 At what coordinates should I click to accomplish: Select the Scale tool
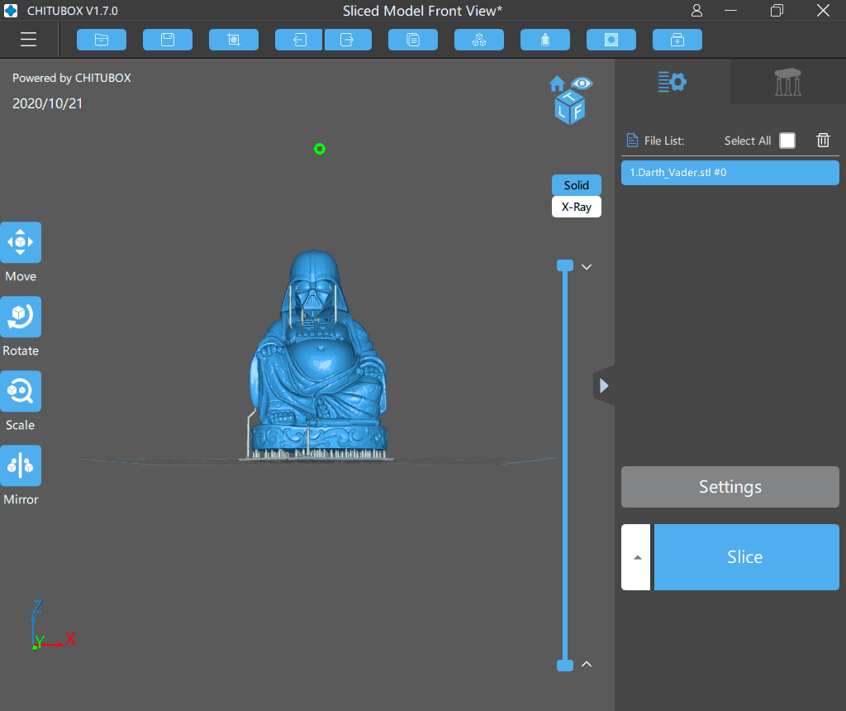21,391
